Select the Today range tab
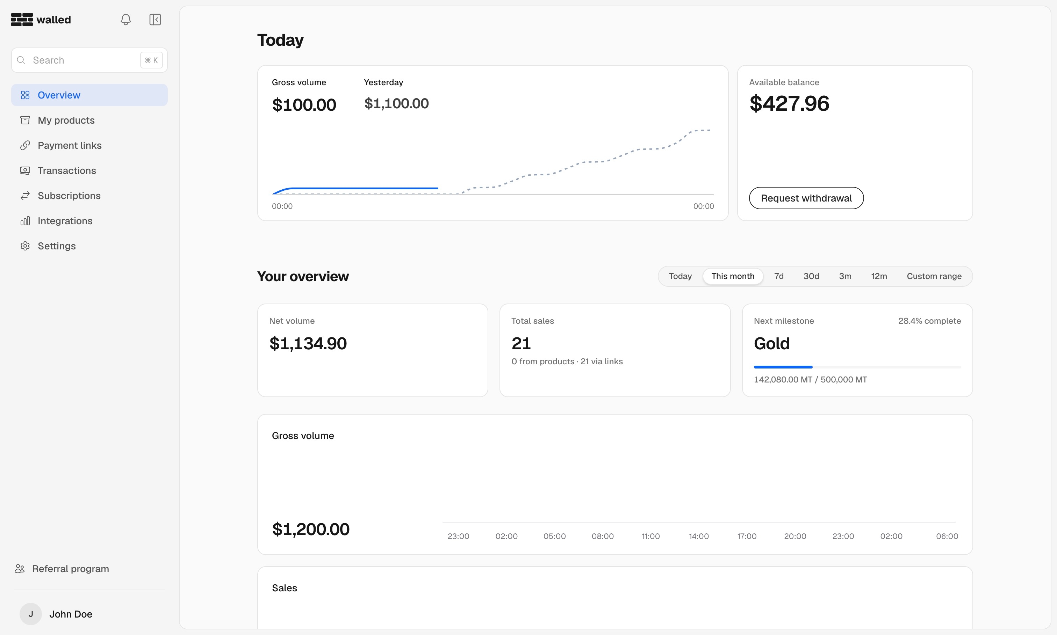This screenshot has height=635, width=1057. pos(680,276)
